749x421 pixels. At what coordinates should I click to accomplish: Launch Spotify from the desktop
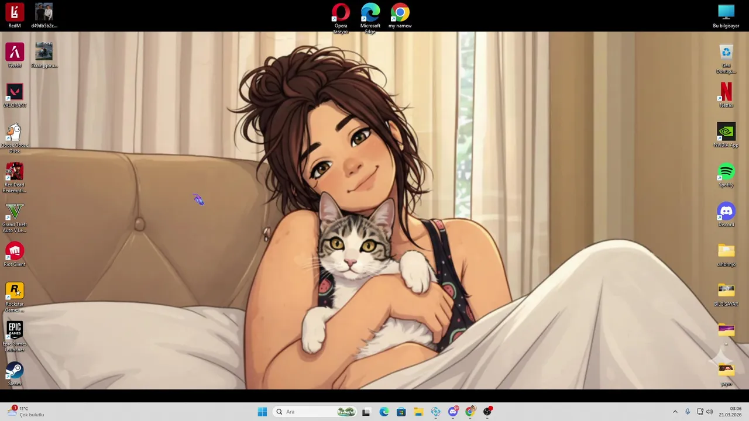[726, 175]
